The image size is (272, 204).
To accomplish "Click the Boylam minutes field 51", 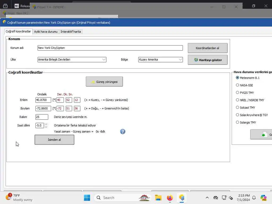I will (x=69, y=108).
